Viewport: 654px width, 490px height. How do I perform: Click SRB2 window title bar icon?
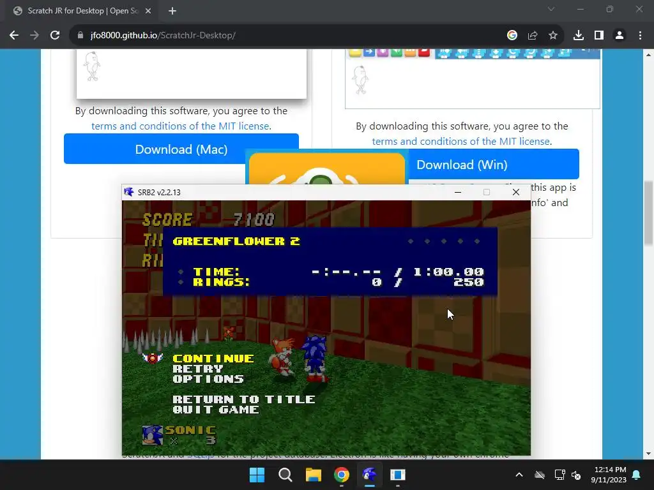pyautogui.click(x=129, y=192)
